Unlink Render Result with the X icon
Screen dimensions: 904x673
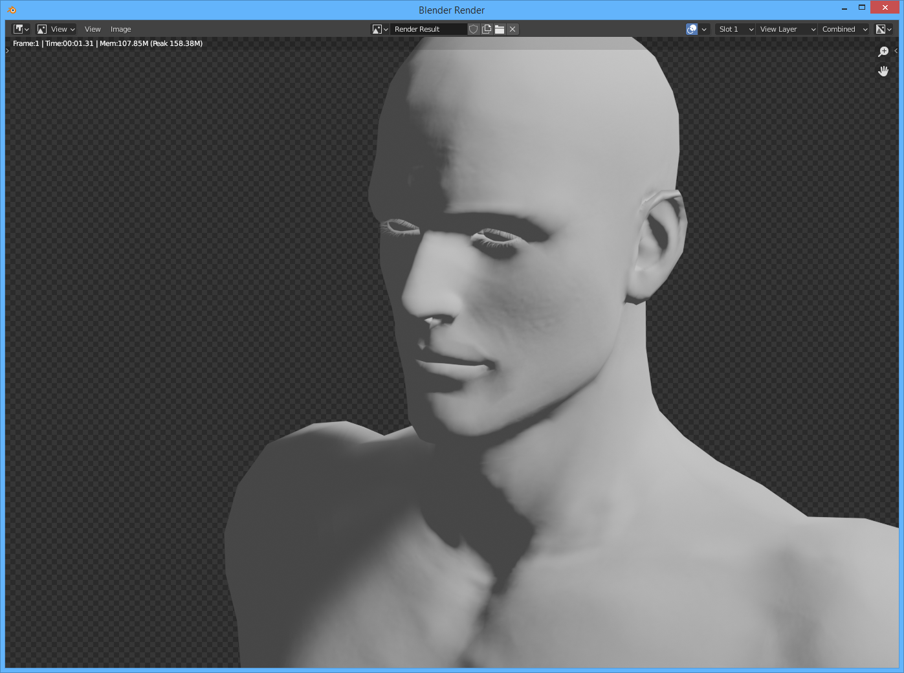point(512,28)
